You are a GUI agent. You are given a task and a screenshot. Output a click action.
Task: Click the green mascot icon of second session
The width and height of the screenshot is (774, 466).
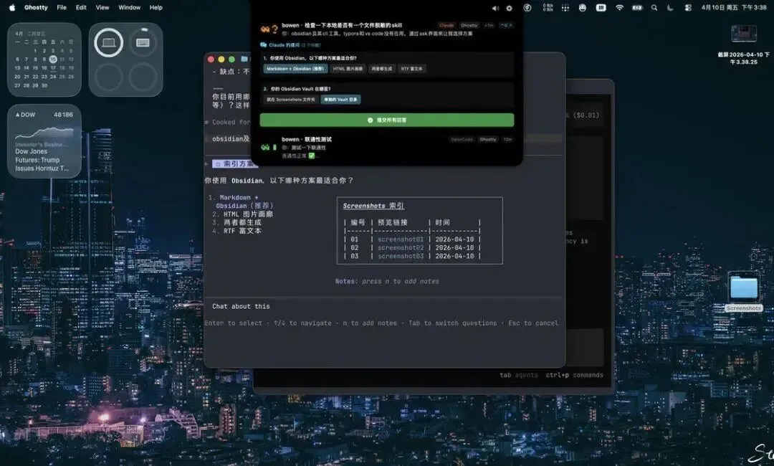pyautogui.click(x=266, y=147)
